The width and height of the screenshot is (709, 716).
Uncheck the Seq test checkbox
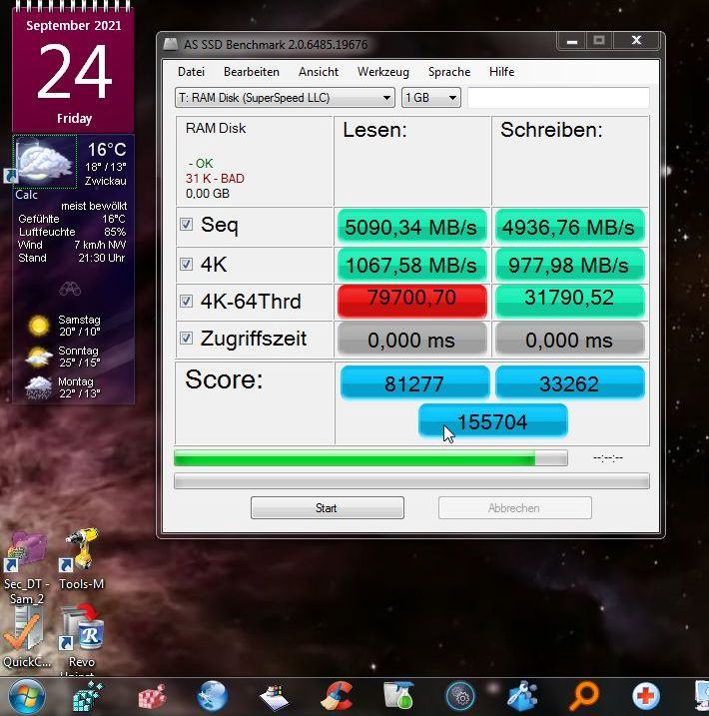pyautogui.click(x=186, y=225)
